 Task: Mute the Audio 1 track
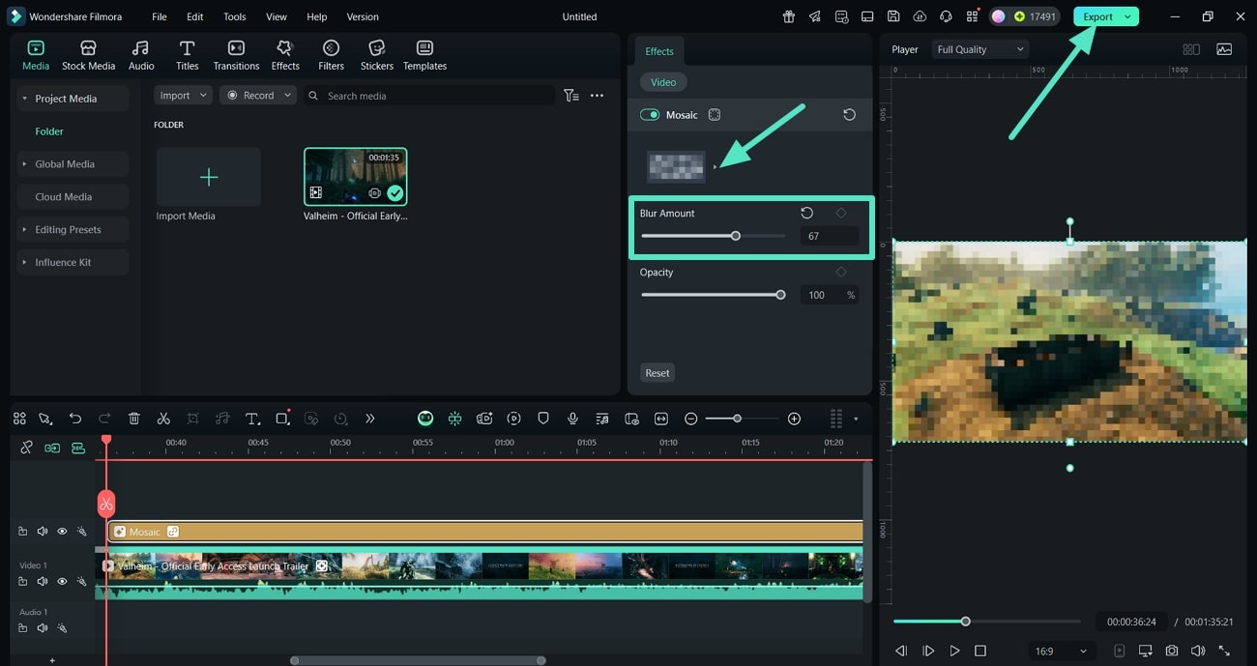pos(43,628)
